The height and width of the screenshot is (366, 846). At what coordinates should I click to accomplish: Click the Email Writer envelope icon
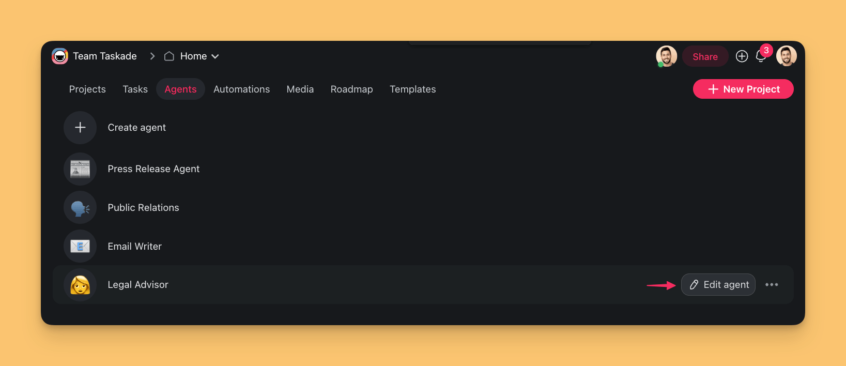(80, 247)
